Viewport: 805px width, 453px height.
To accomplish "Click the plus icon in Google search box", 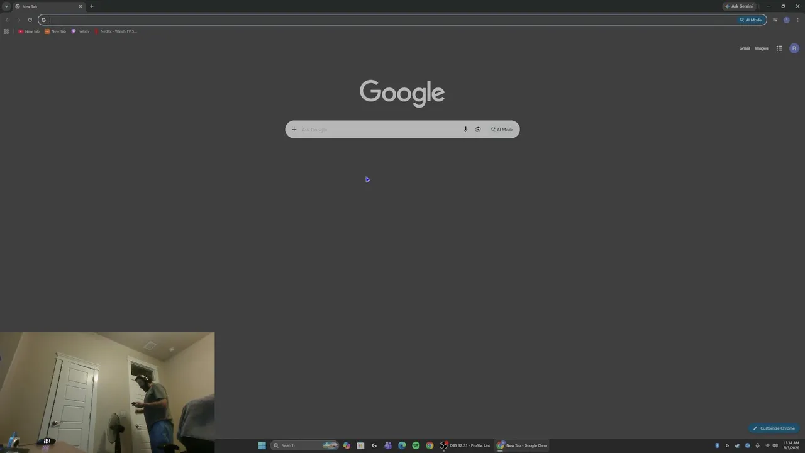I will 294,130.
